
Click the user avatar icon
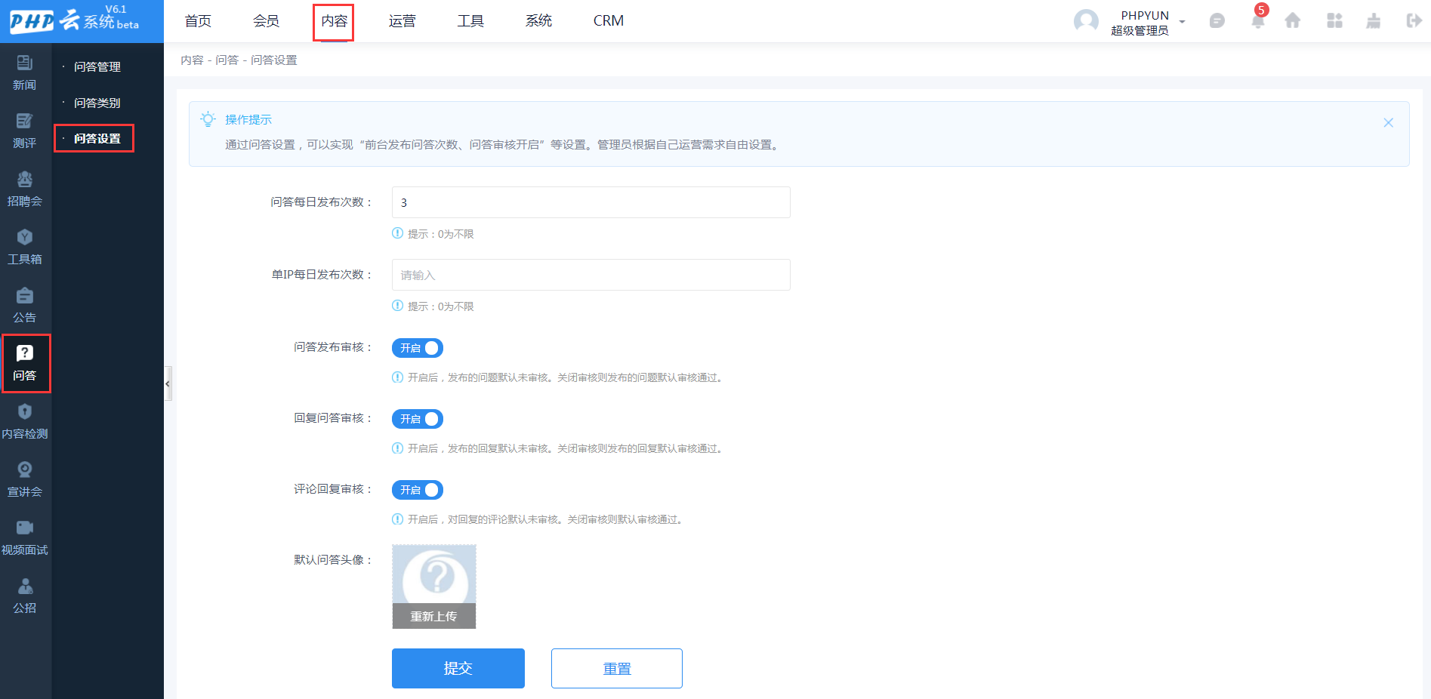pyautogui.click(x=1086, y=21)
